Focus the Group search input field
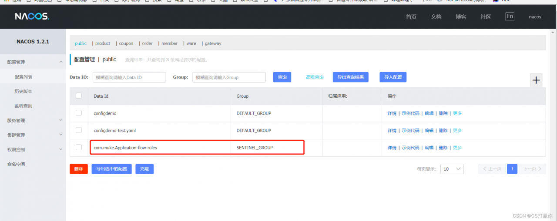Viewport: 557px width, 221px height. click(x=229, y=77)
